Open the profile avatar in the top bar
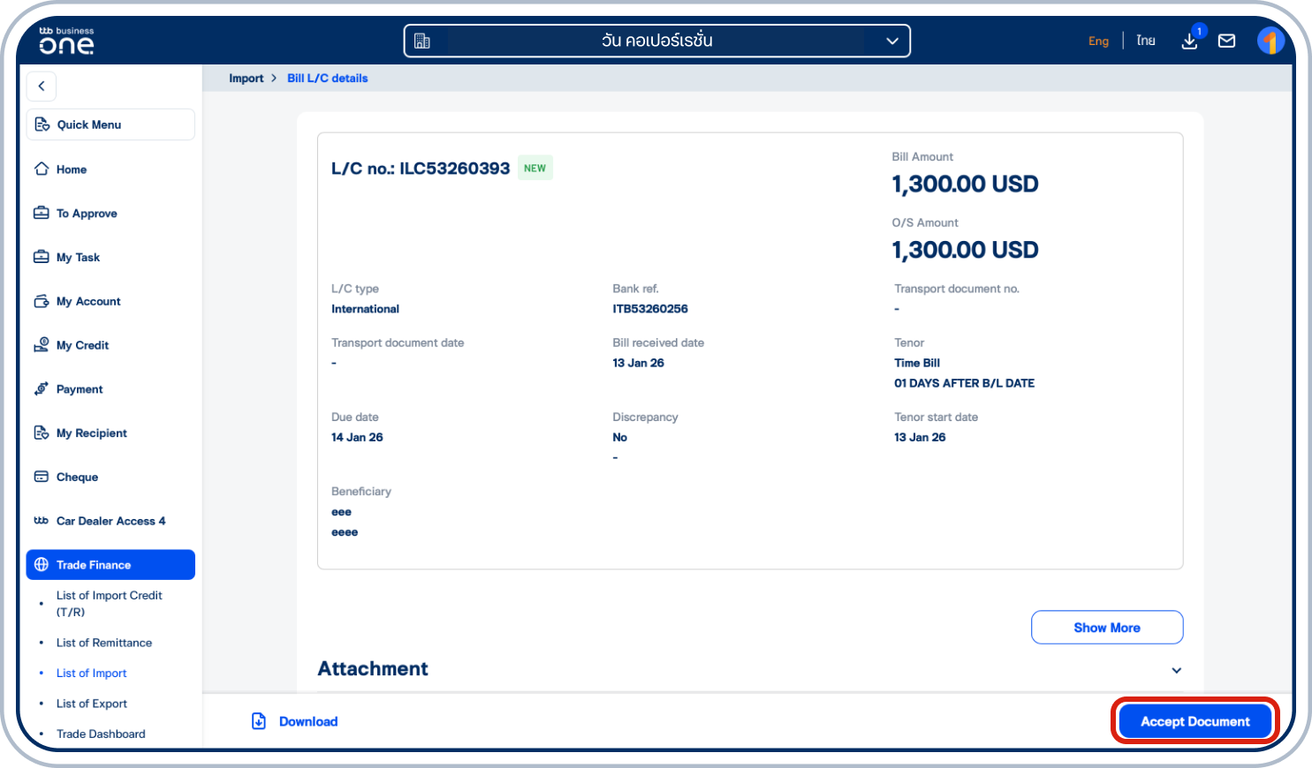Viewport: 1312px width, 768px height. pos(1270,40)
